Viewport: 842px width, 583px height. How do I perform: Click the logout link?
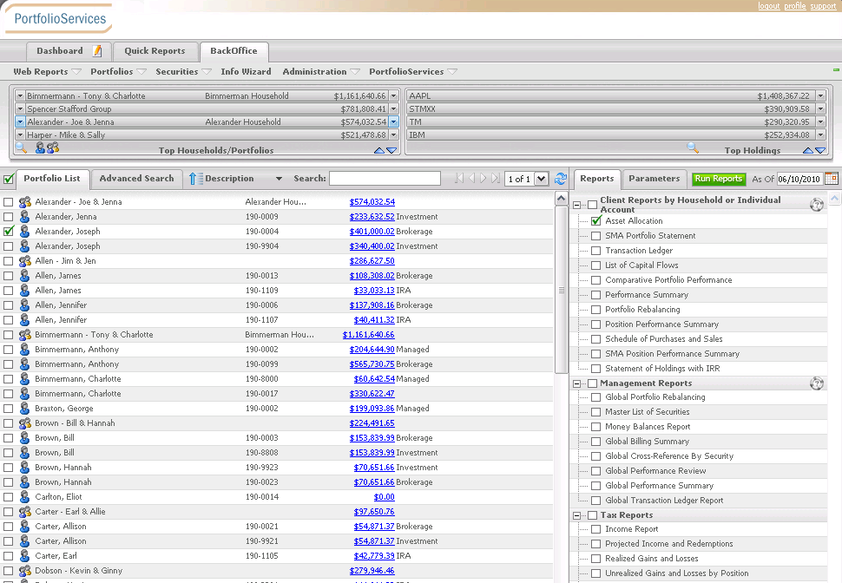[x=769, y=6]
